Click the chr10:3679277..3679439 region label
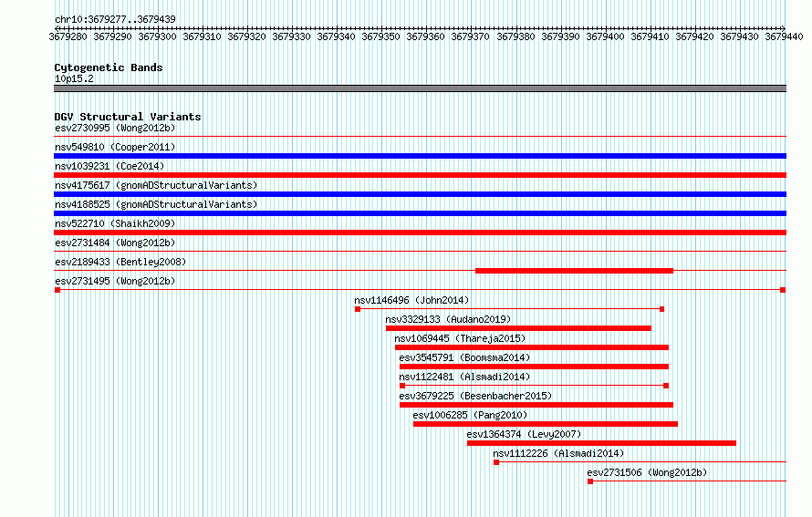 pos(115,19)
